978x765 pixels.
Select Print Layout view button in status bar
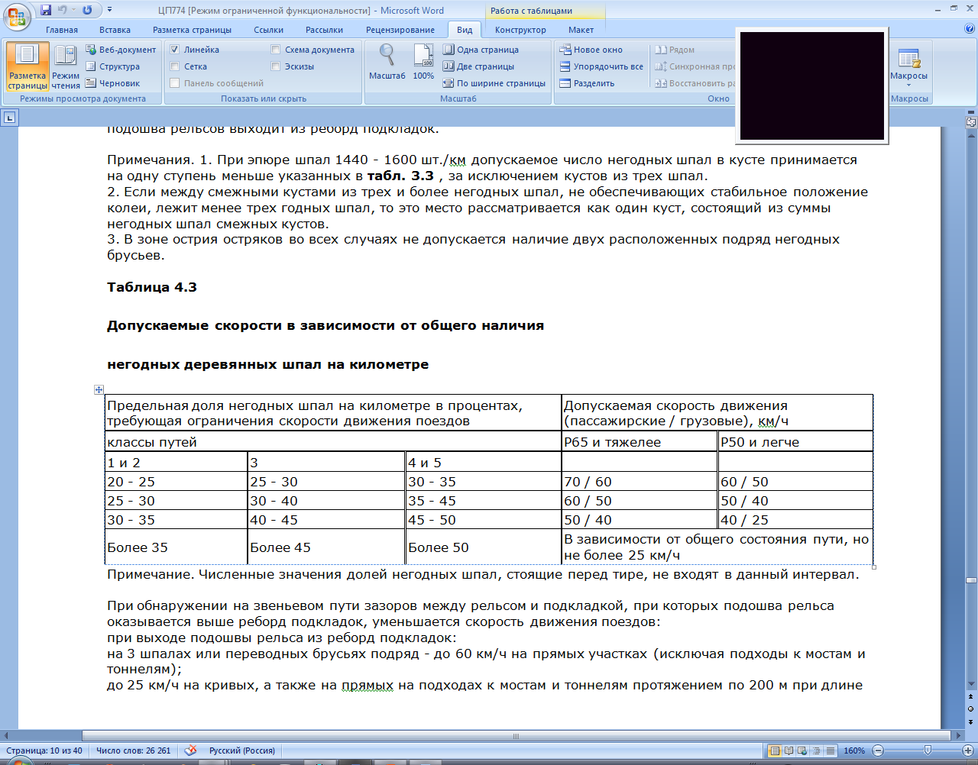click(776, 751)
